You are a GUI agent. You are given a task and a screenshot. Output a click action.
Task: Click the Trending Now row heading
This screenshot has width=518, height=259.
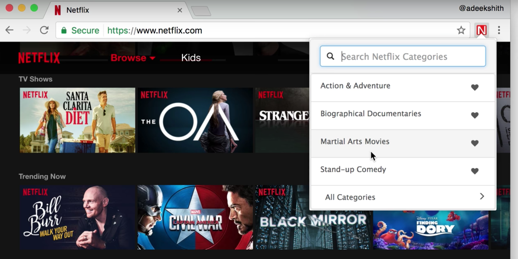pyautogui.click(x=42, y=176)
